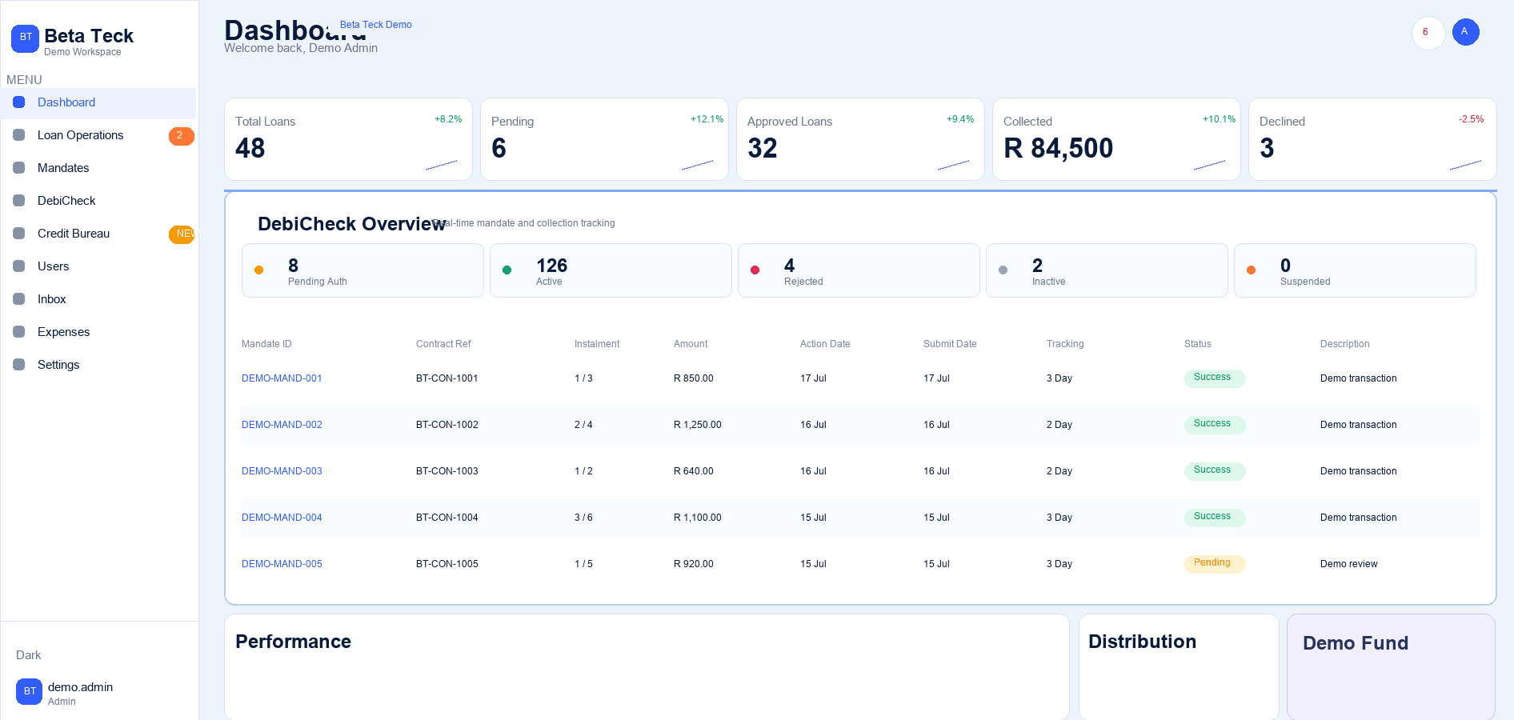Click the Collected R 84,500 card

[1117, 139]
